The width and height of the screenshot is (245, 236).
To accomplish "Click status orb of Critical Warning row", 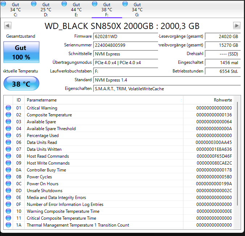I will [8, 108].
